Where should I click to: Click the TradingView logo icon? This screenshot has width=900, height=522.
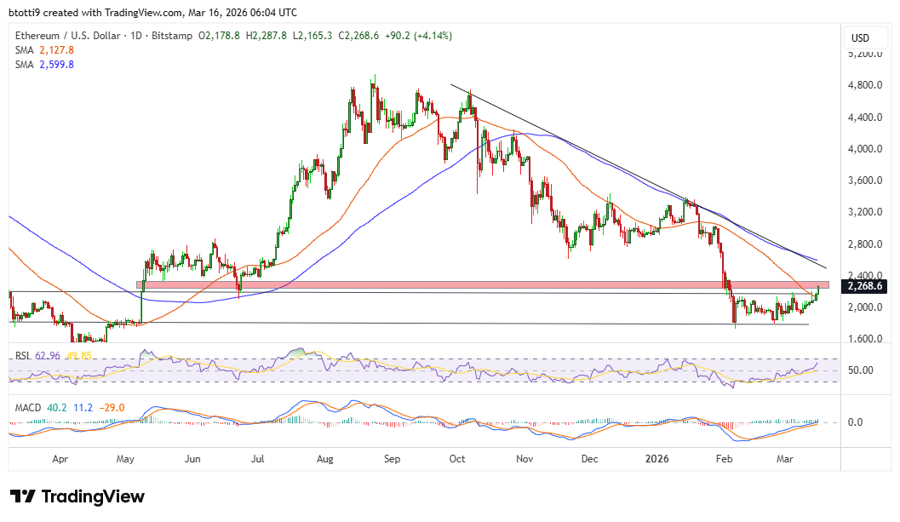click(x=23, y=496)
